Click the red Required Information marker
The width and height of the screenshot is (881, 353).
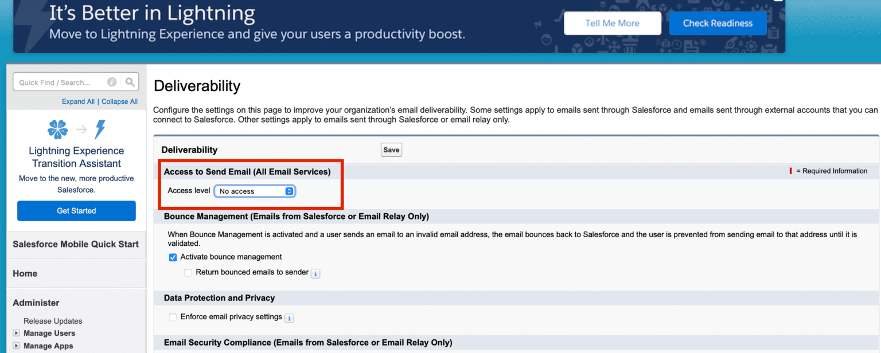coord(790,171)
